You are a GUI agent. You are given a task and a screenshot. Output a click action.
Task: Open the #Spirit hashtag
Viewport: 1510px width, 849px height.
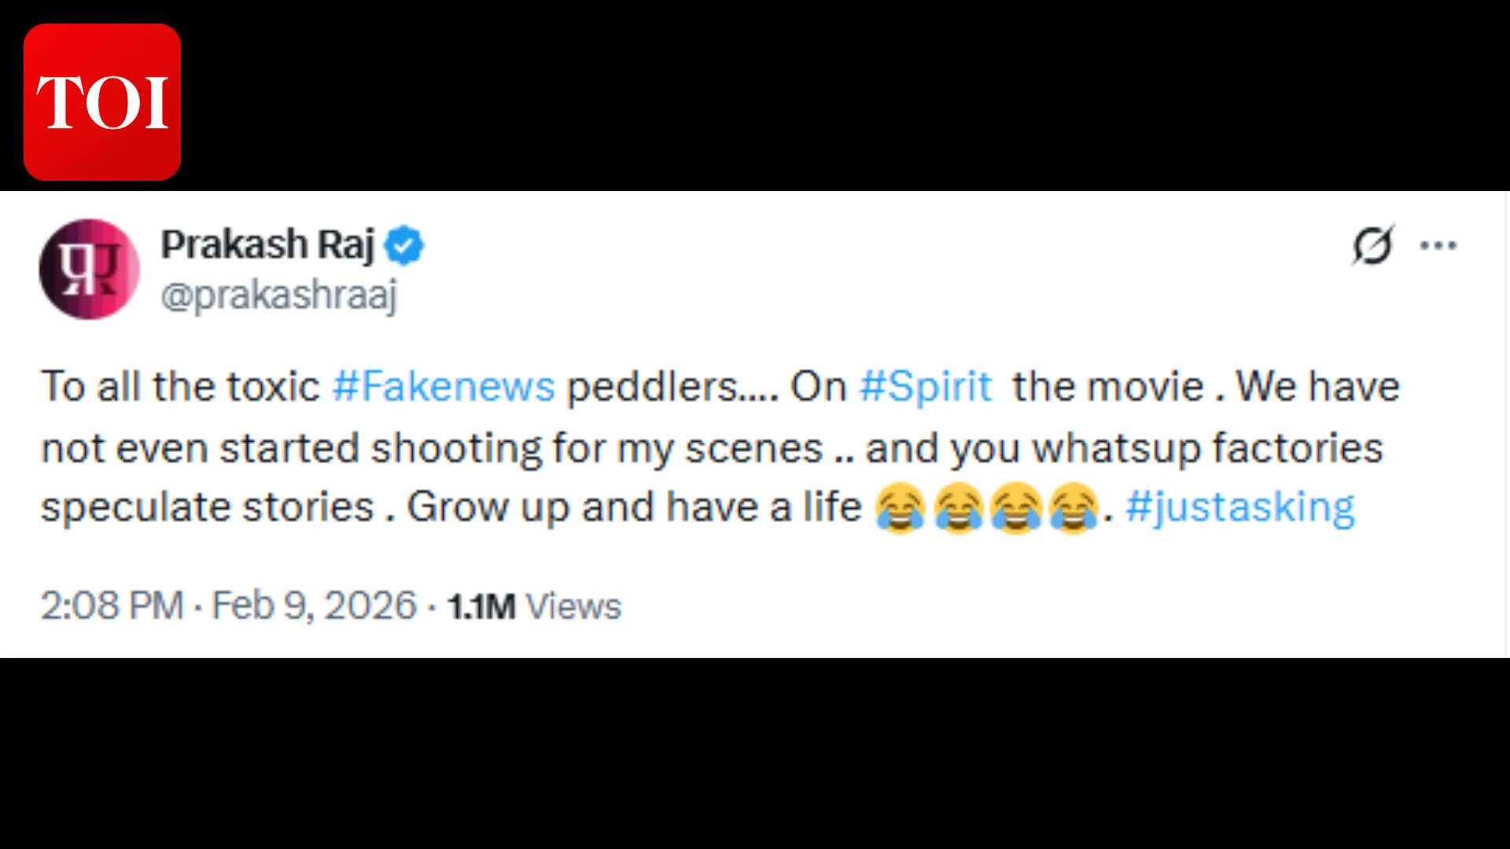928,386
